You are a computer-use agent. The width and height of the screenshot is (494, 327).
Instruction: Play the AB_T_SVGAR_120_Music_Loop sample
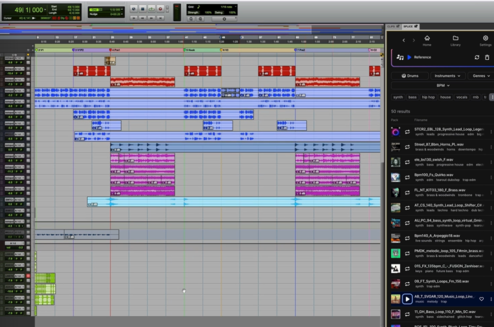[407, 299]
